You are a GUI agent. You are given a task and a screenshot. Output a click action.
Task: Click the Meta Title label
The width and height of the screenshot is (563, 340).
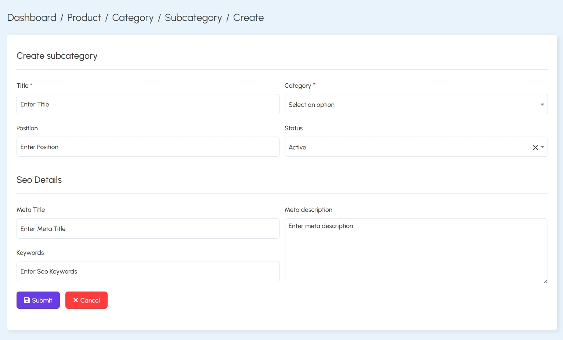point(31,210)
